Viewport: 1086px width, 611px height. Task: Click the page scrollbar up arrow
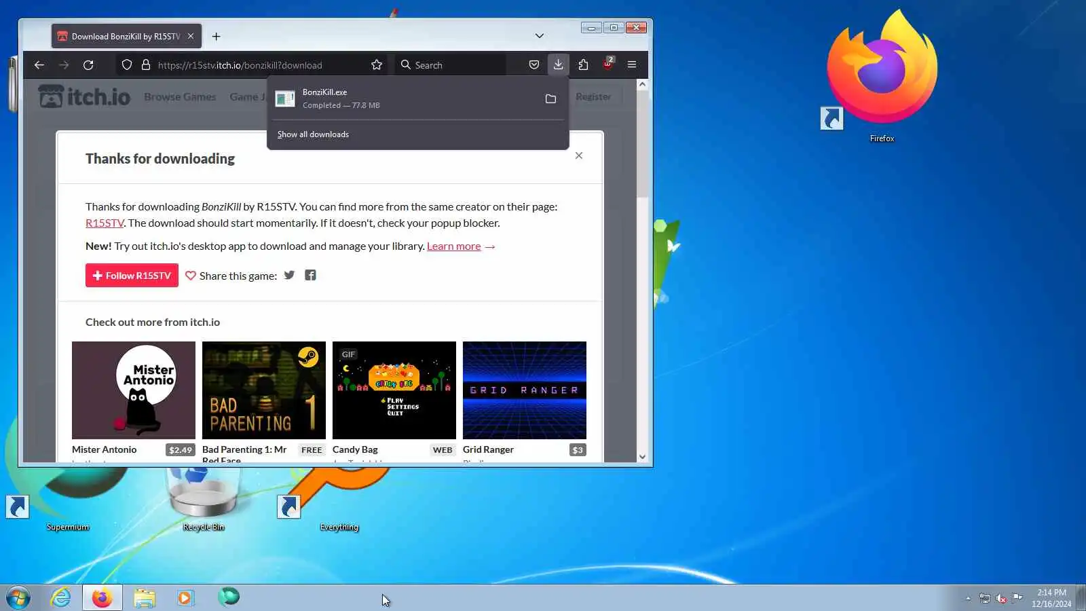click(x=642, y=85)
